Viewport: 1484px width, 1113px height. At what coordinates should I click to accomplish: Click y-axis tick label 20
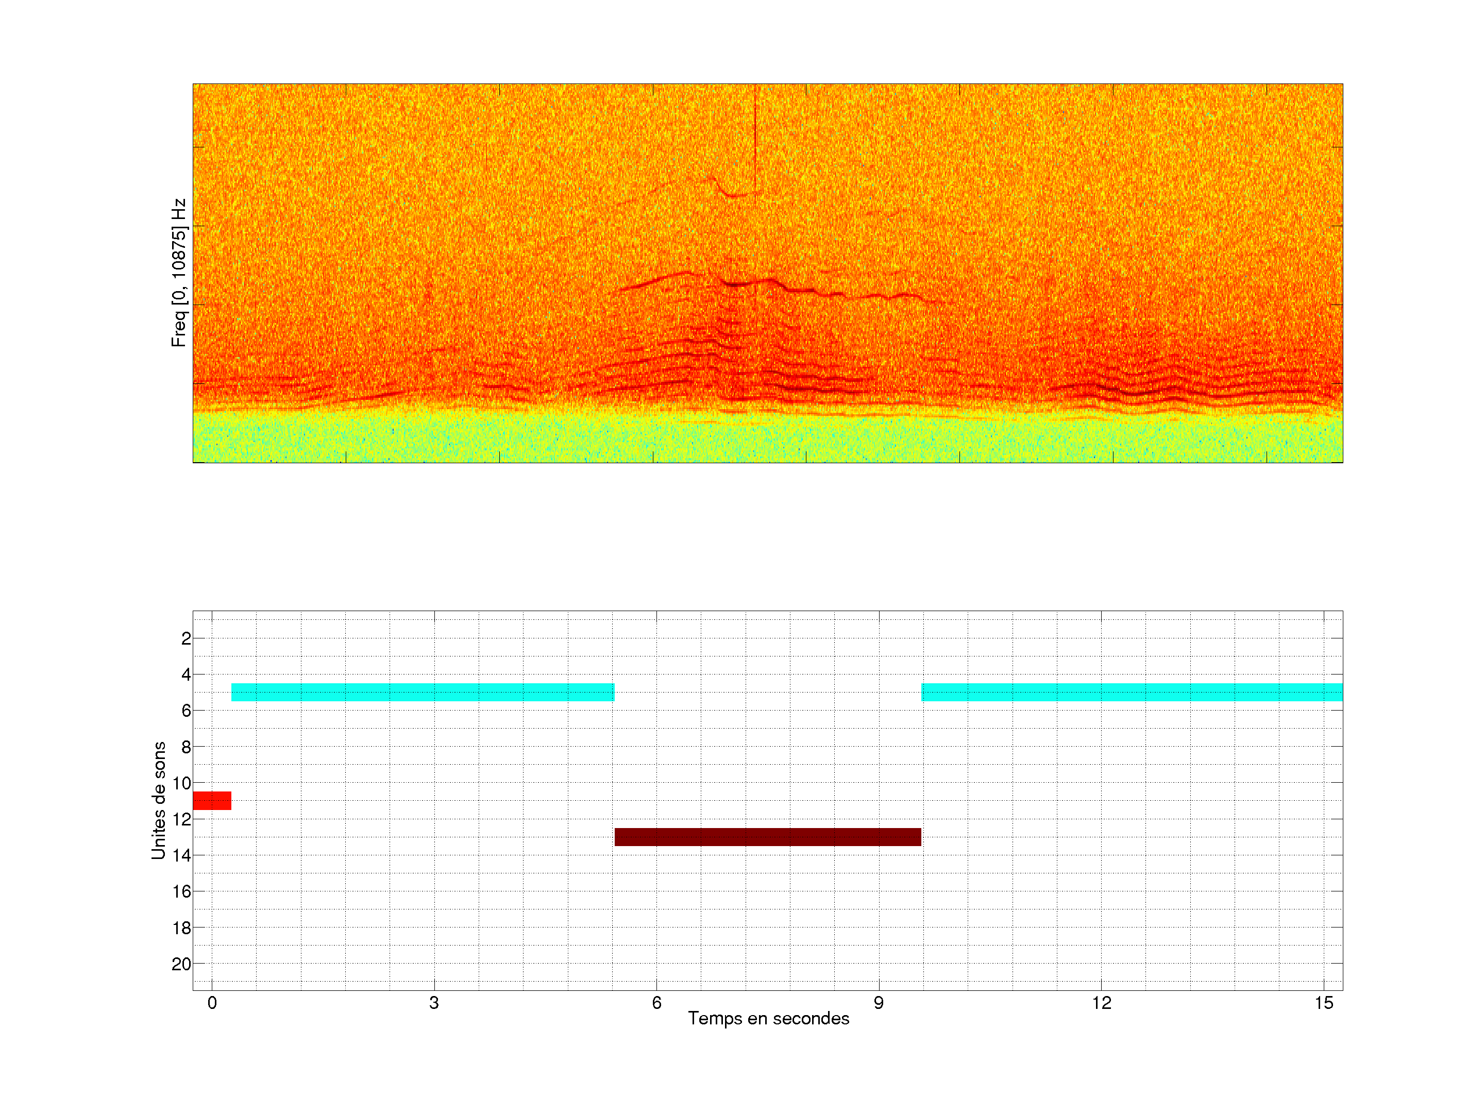(182, 964)
